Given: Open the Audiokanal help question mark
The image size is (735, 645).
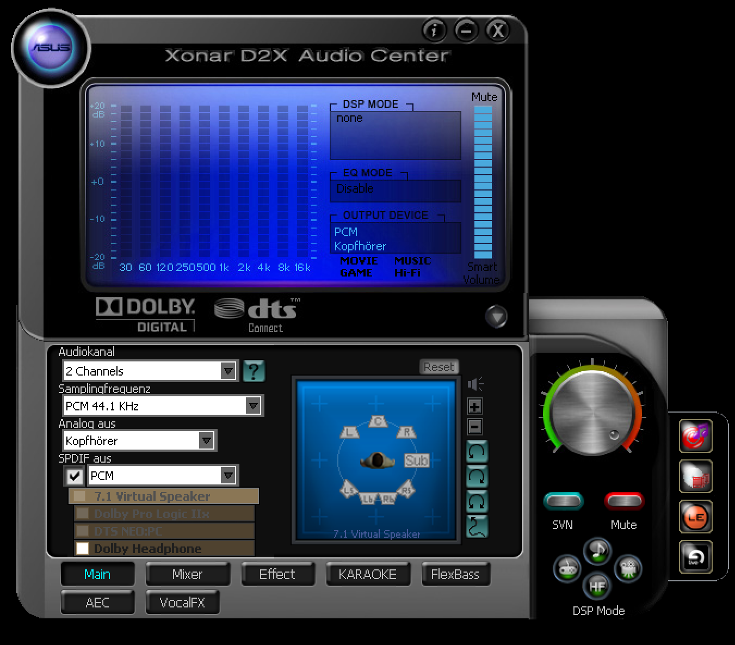Looking at the screenshot, I should coord(254,371).
